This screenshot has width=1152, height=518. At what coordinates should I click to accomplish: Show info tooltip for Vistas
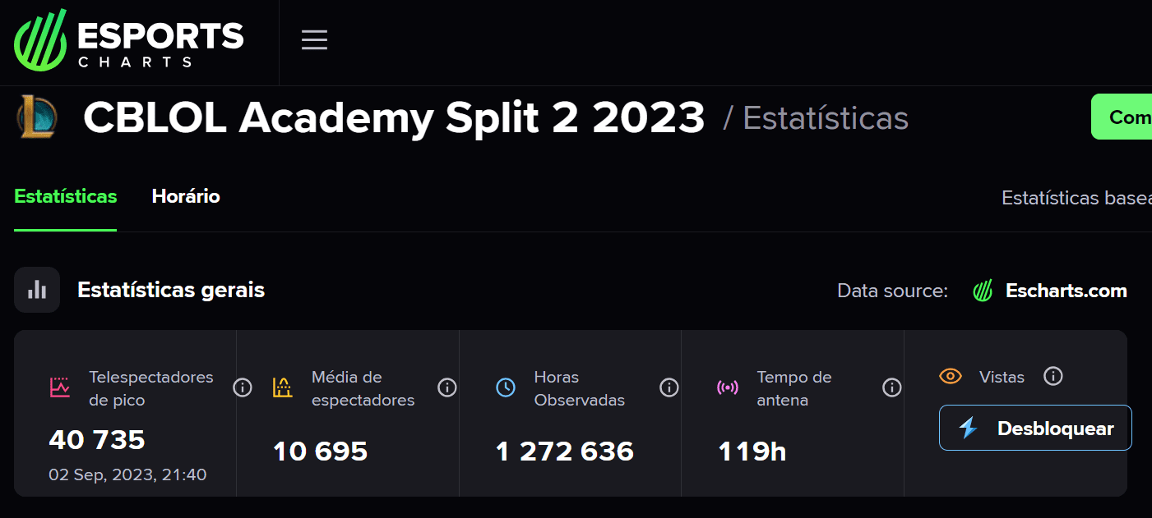tap(1053, 376)
